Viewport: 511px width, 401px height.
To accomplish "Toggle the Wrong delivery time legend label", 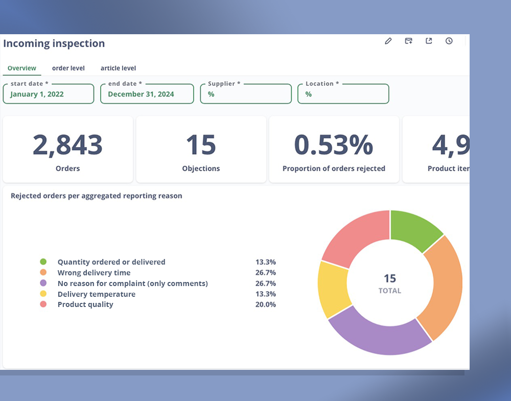I will tap(94, 273).
